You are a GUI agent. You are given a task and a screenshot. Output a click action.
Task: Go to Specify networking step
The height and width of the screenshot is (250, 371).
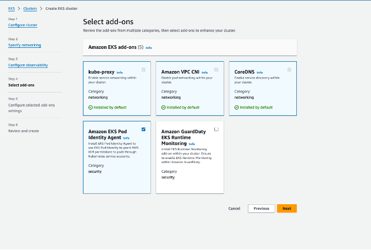[x=25, y=45]
